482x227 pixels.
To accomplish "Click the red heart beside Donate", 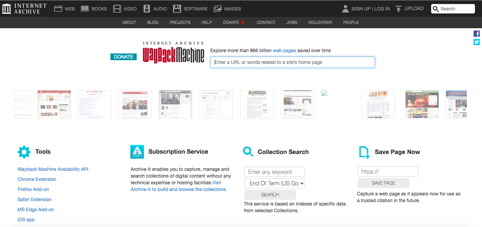I will click(x=243, y=23).
